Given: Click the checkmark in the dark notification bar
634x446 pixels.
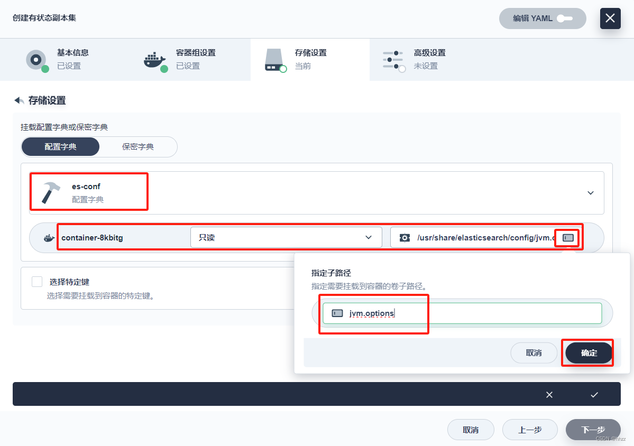Looking at the screenshot, I should (594, 394).
